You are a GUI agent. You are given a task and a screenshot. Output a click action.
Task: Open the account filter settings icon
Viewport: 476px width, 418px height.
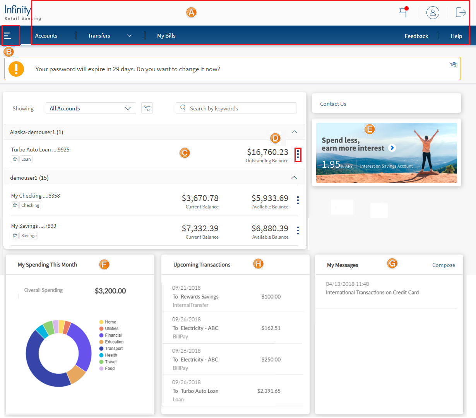click(x=147, y=108)
